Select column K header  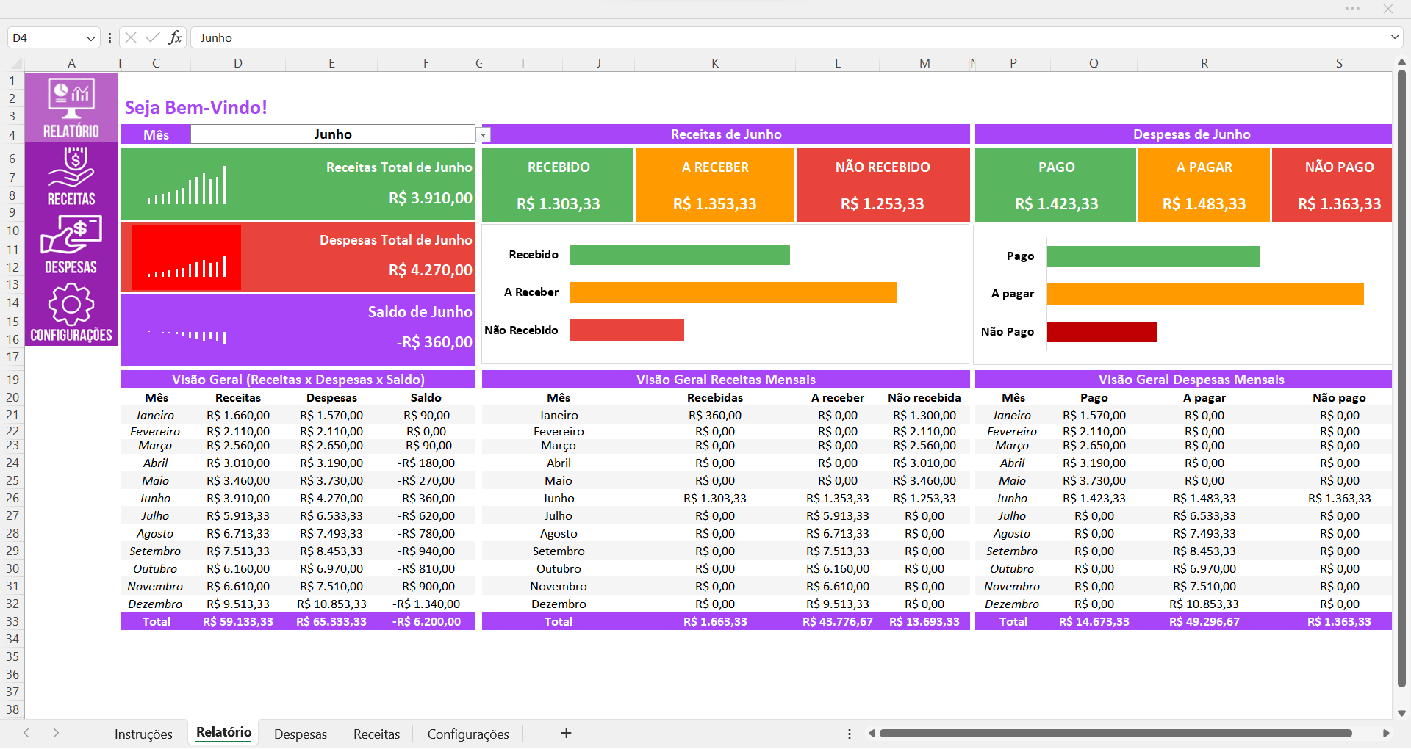715,63
